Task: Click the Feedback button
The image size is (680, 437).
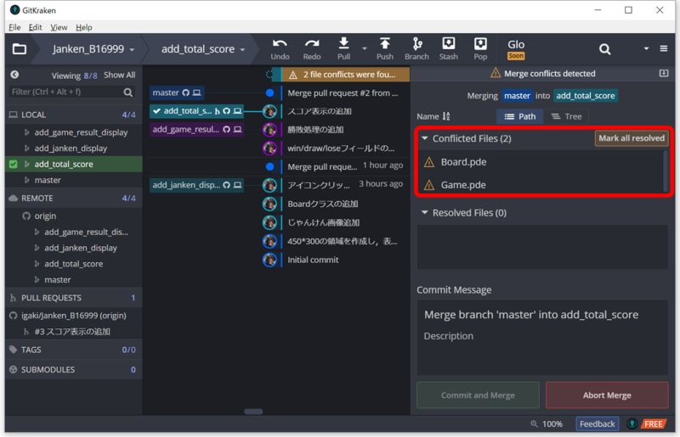Action: (598, 423)
